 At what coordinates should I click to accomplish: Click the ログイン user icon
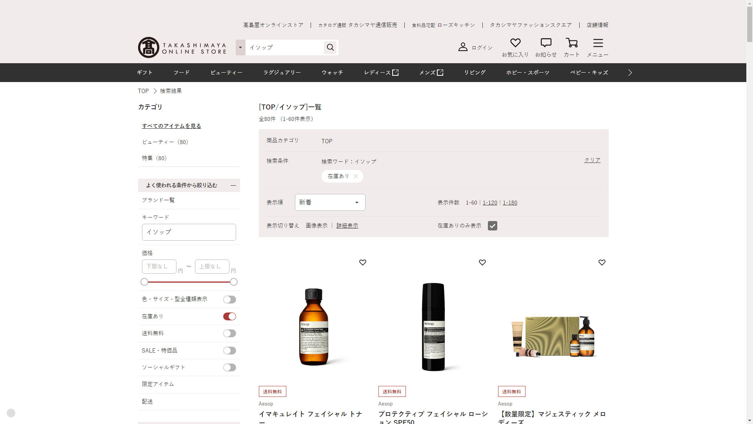(x=463, y=47)
